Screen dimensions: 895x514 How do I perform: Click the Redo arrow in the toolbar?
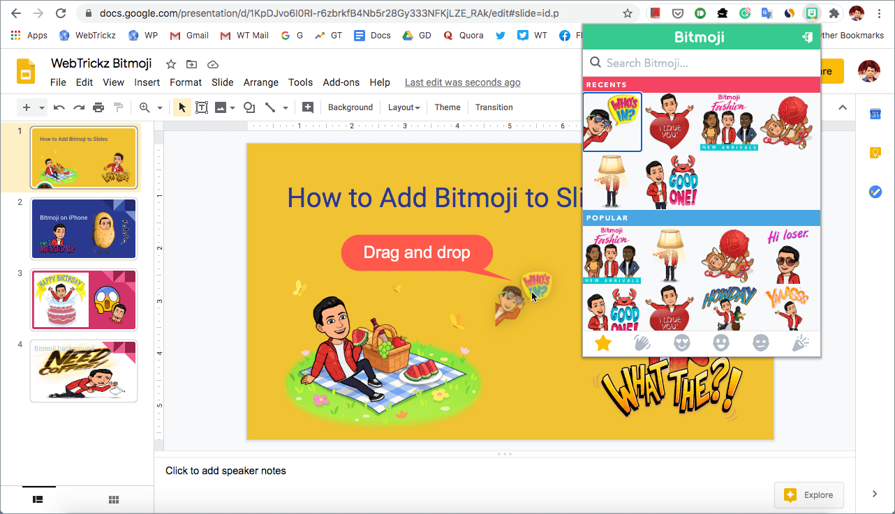pyautogui.click(x=79, y=107)
